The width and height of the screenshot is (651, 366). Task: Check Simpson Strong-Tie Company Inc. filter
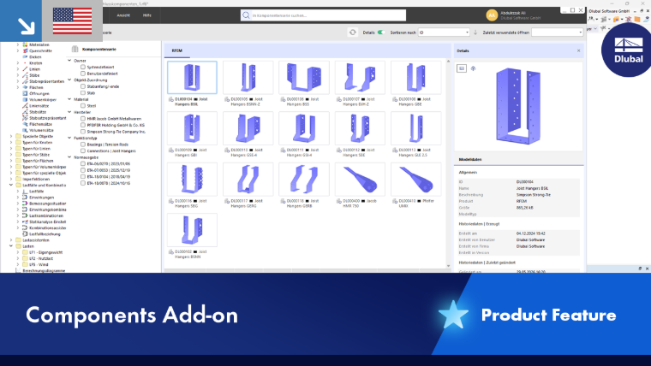(x=83, y=132)
